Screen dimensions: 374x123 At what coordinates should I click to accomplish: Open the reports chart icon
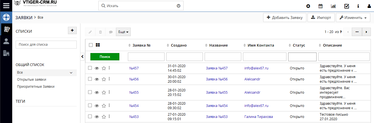click(333, 6)
